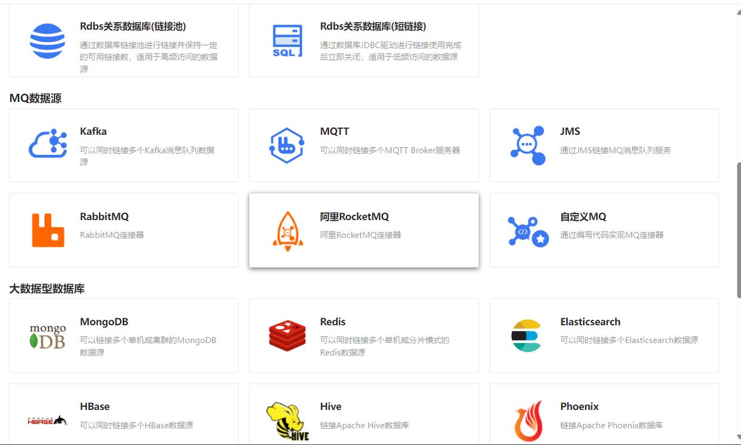Choose the JMS data source title
The width and height of the screenshot is (741, 445).
(570, 131)
